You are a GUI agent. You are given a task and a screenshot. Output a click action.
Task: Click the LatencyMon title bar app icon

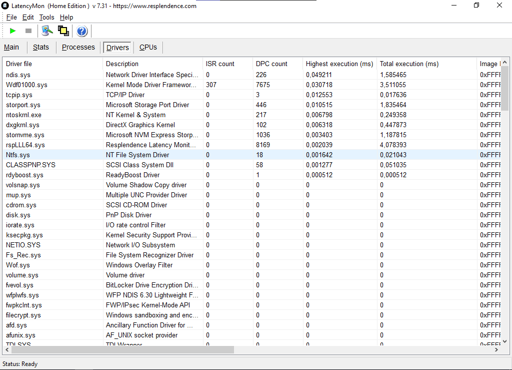5,6
